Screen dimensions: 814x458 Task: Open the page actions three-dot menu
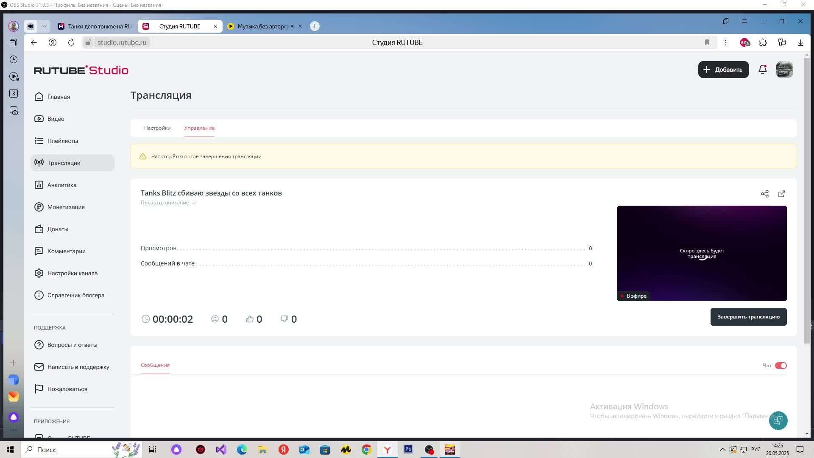(x=726, y=42)
